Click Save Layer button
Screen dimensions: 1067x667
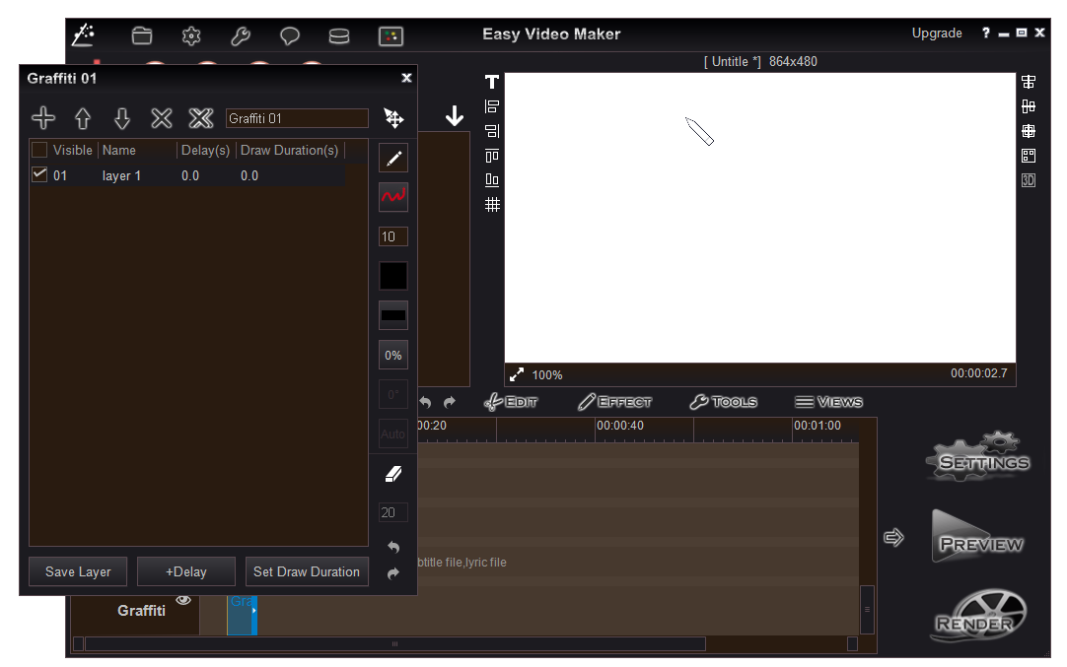pyautogui.click(x=78, y=571)
